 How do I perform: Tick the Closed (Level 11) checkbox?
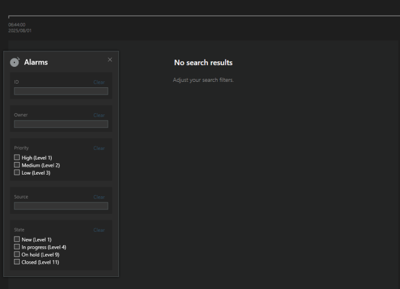pos(17,261)
